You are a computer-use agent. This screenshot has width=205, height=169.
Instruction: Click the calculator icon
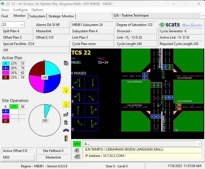[66, 122]
